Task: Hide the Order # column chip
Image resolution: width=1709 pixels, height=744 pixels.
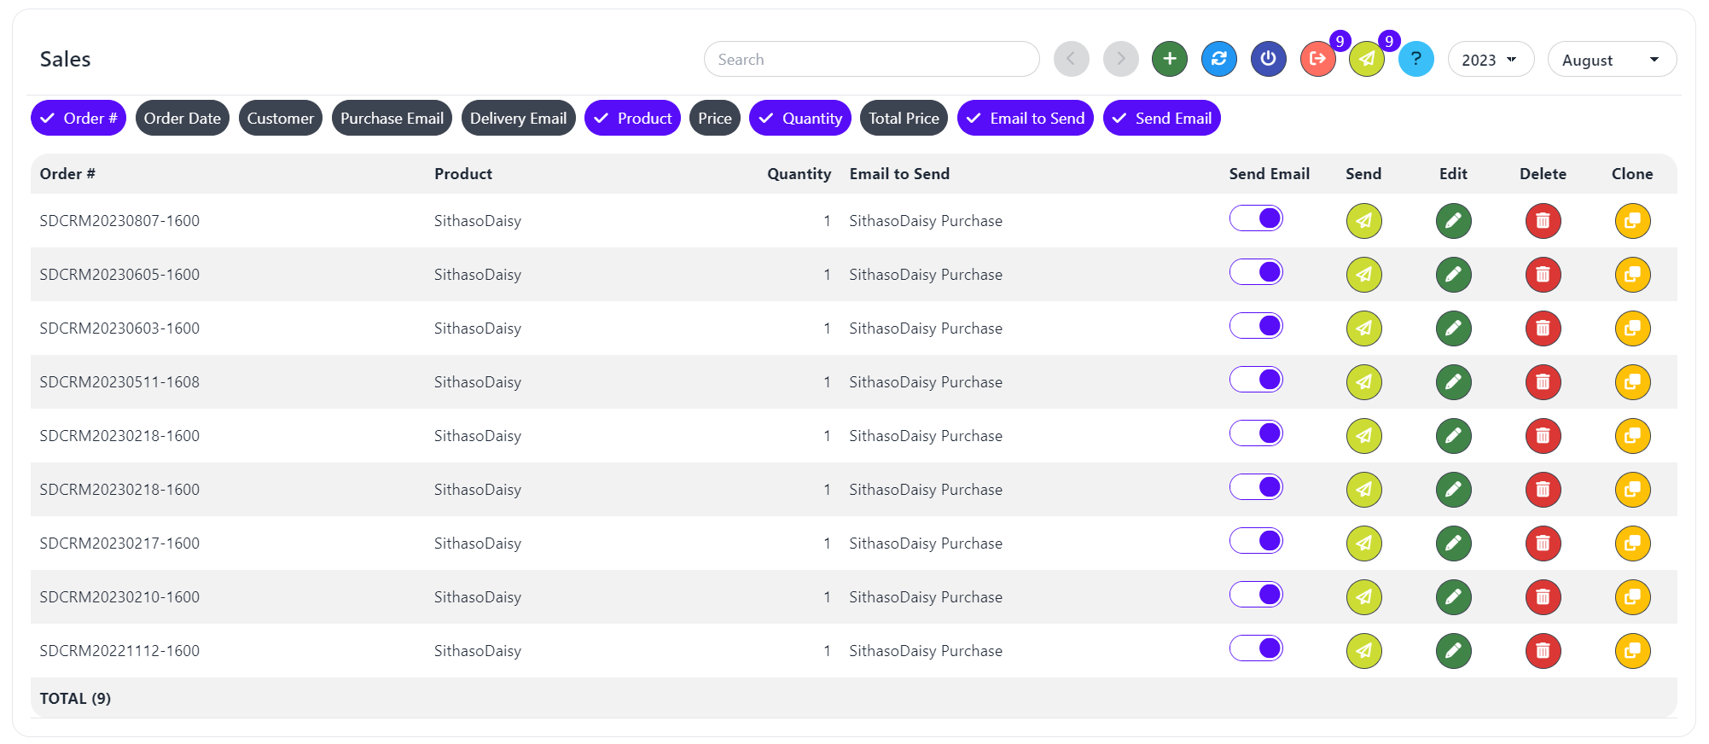Action: pos(78,118)
